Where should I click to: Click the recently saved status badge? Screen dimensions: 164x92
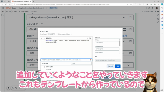[x=53, y=8]
